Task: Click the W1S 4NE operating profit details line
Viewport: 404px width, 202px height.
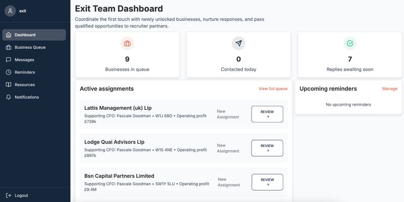Action: point(145,153)
